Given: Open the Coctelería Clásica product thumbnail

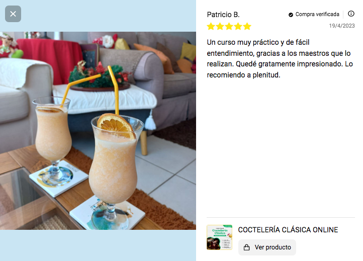Looking at the screenshot, I should (x=219, y=237).
